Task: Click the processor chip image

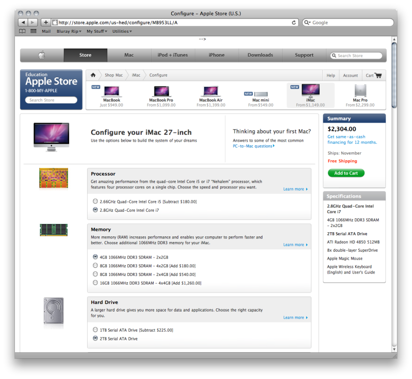Action: (54, 178)
